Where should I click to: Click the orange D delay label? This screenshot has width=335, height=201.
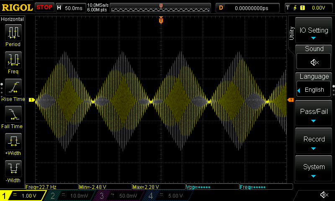[x=221, y=8]
